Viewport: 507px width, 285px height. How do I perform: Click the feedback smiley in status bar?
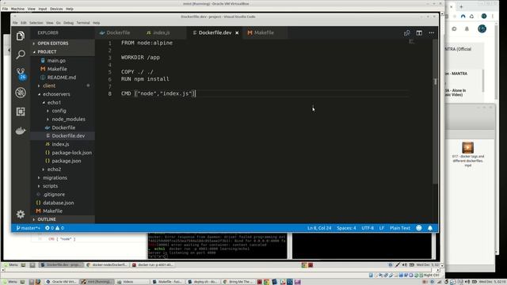[419, 228]
